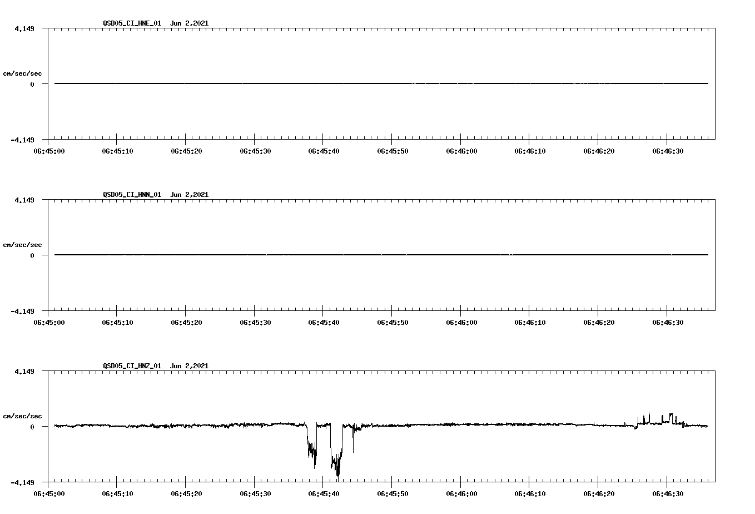The image size is (755, 514).
Task: Click the cm/sec/sec unit label on HNZ plot
Action: [x=22, y=416]
